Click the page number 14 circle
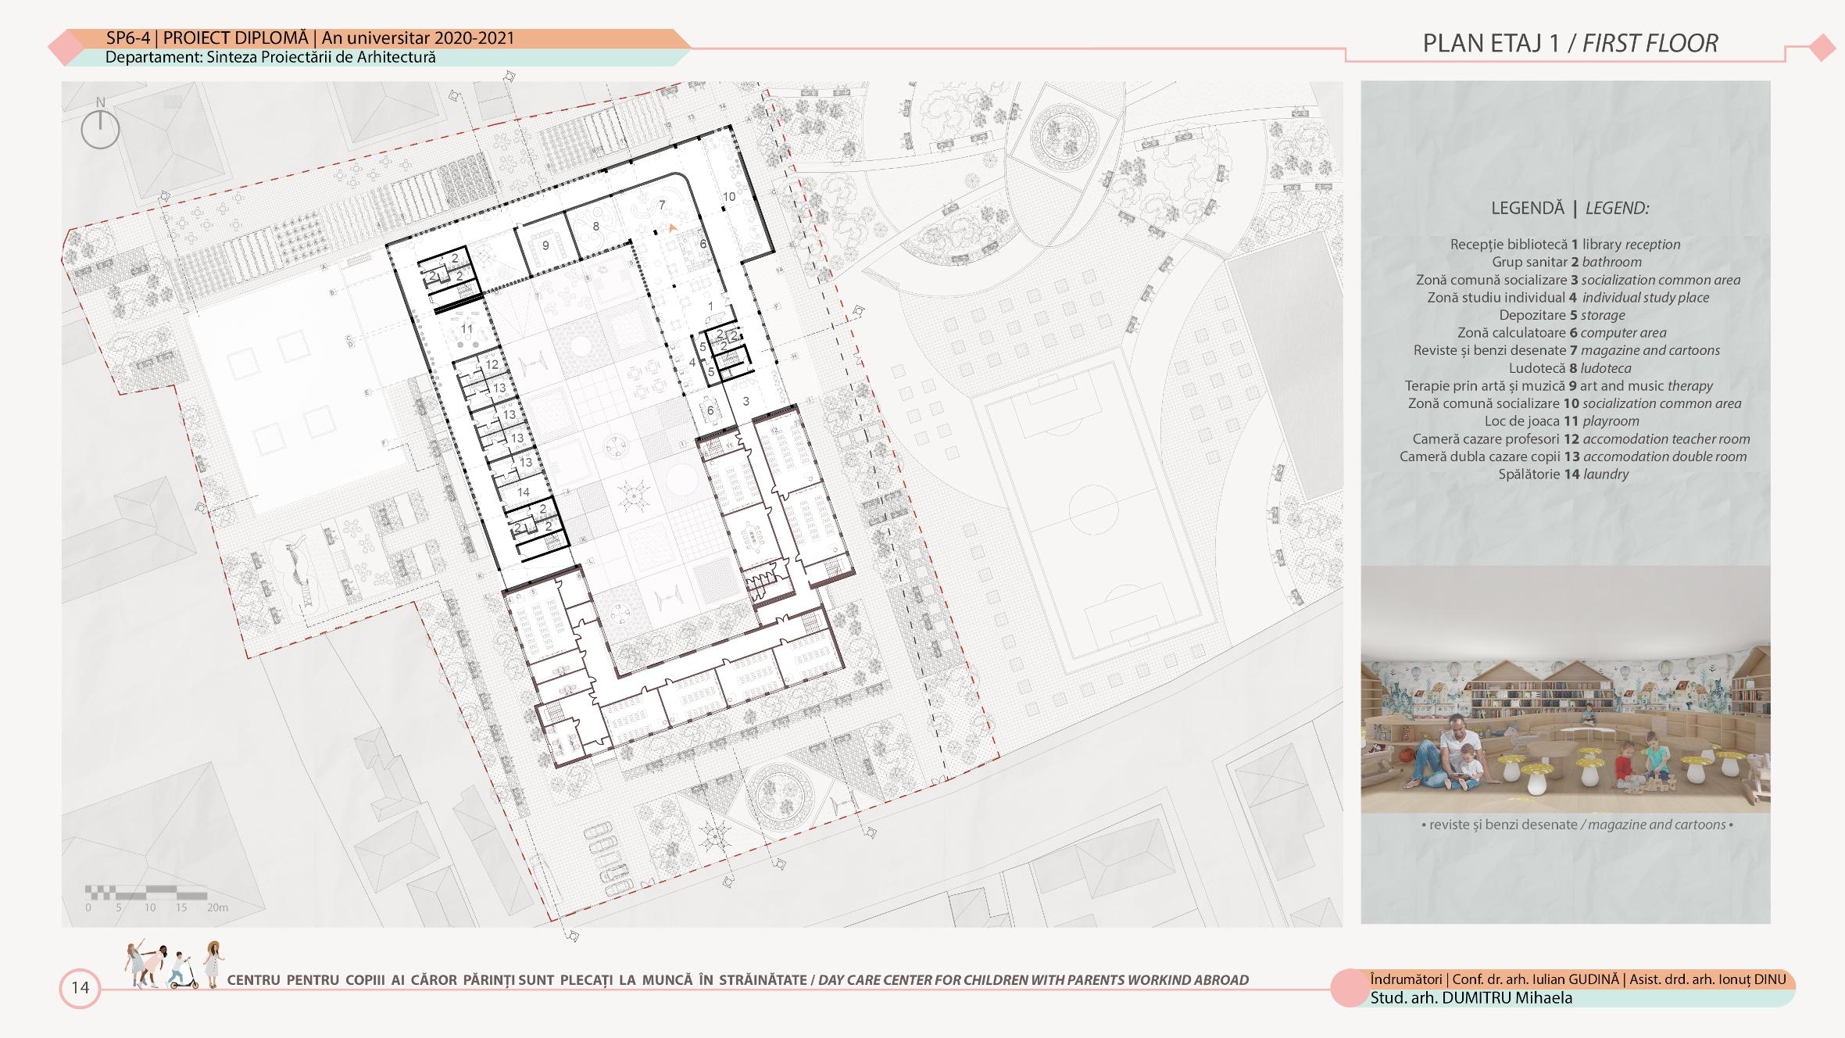This screenshot has height=1038, width=1845. click(80, 988)
